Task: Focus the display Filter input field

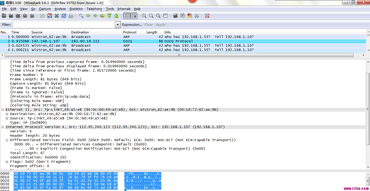Action: point(64,25)
